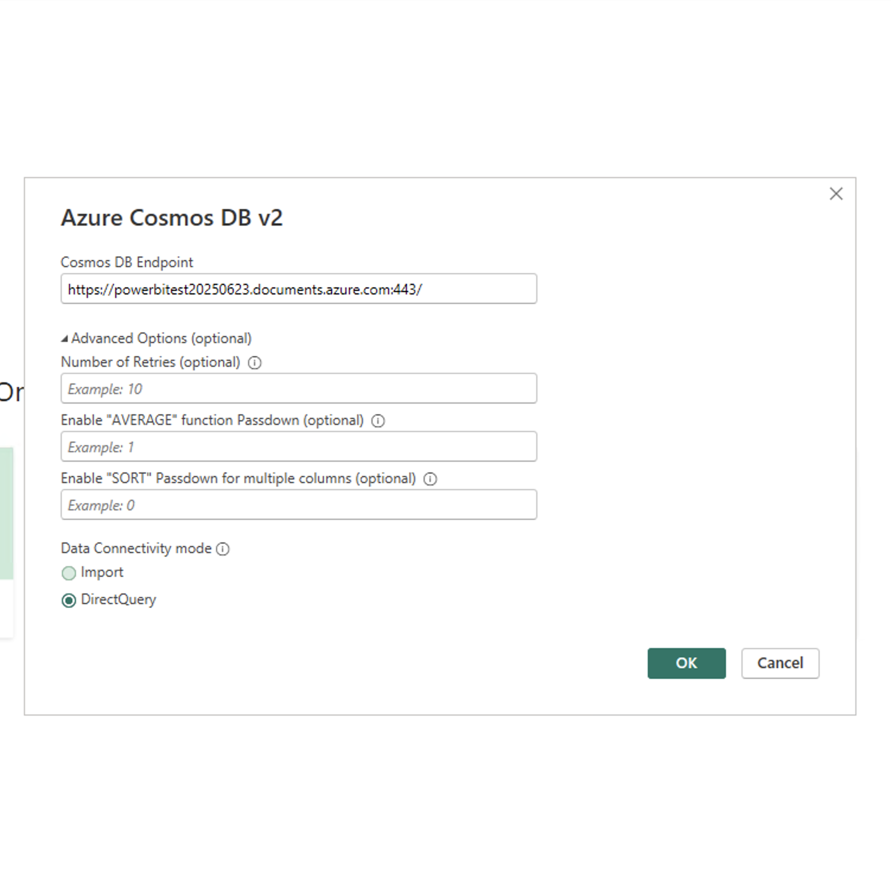Click the AVERAGE function Passdown input field
The image size is (891, 876).
[x=298, y=447]
